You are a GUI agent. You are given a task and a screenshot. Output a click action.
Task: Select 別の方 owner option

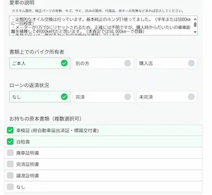click(x=103, y=63)
